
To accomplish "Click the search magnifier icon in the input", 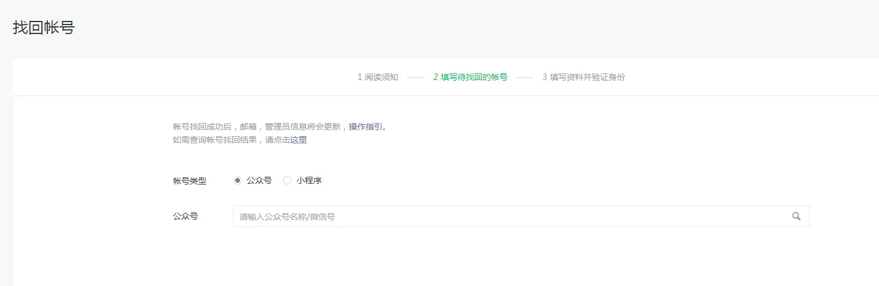I will click(x=796, y=216).
